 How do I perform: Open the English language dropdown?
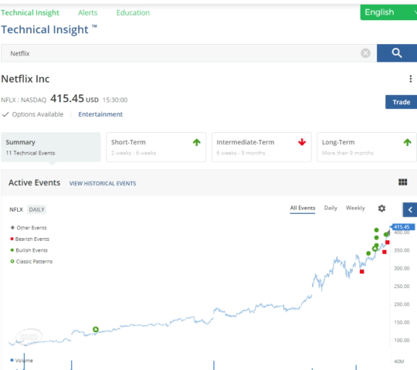pos(388,12)
